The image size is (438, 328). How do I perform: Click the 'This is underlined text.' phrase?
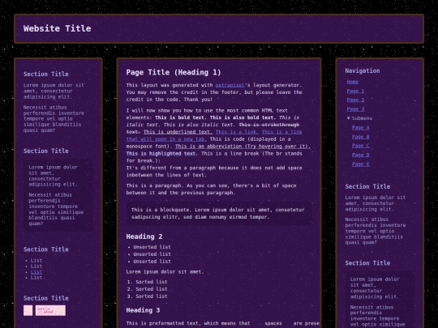point(178,132)
